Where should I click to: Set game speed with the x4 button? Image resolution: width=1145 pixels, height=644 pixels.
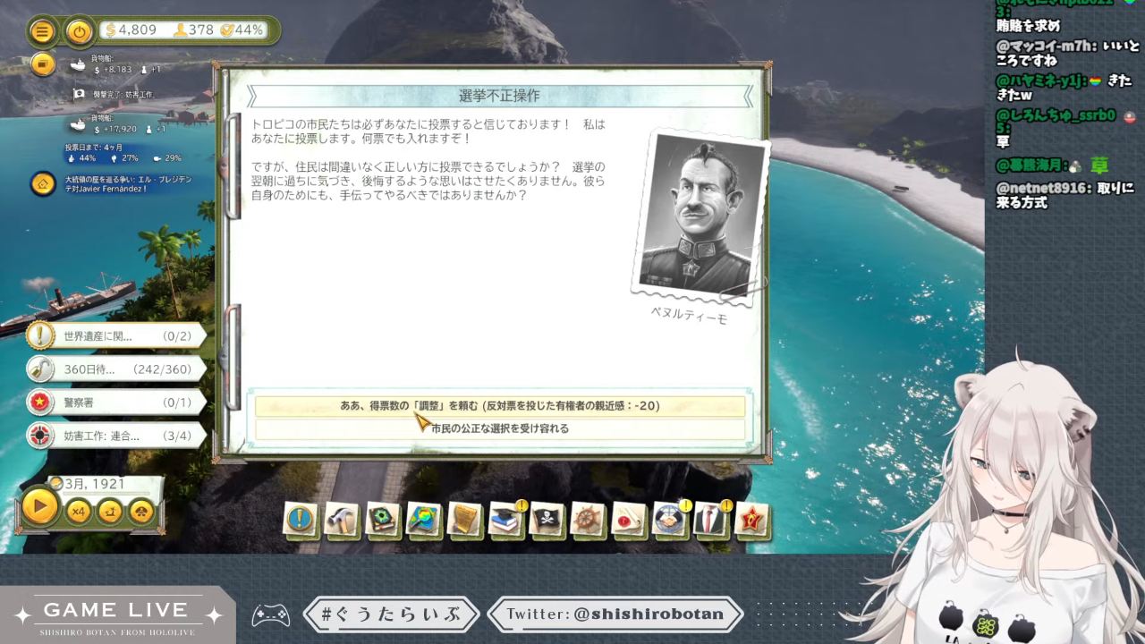tap(79, 512)
